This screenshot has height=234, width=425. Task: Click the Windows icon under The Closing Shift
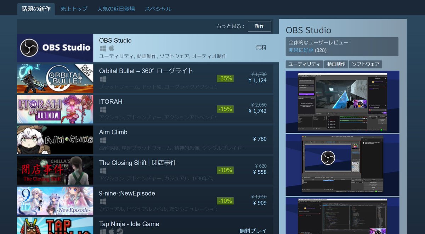[103, 171]
